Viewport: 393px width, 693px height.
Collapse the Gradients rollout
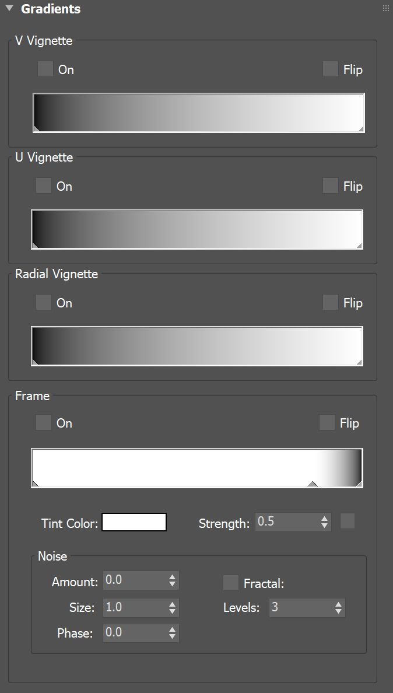point(8,8)
